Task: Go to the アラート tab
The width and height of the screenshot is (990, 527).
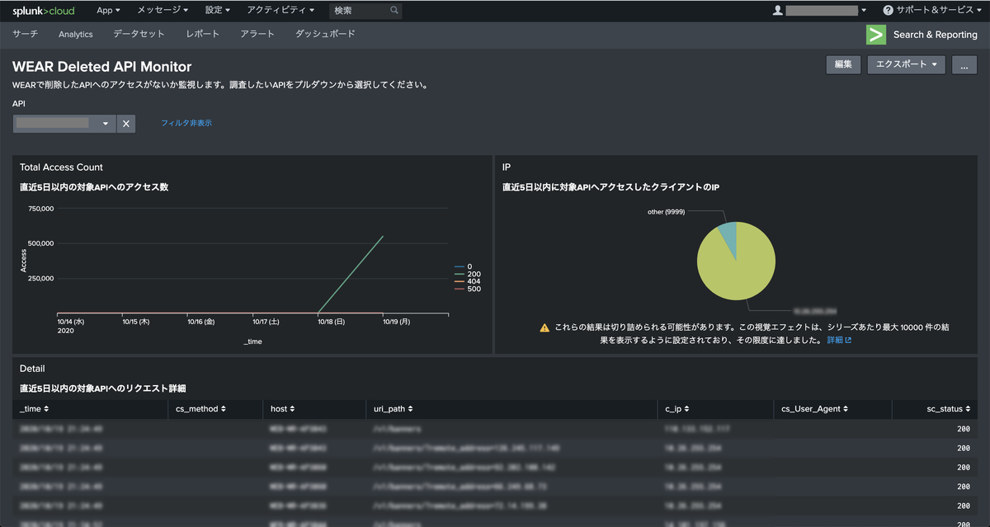Action: 257,35
